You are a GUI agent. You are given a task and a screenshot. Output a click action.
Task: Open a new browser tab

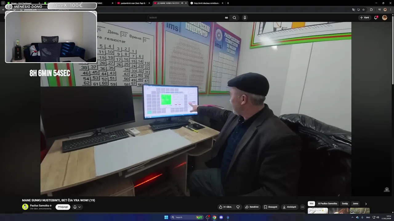tap(228, 3)
